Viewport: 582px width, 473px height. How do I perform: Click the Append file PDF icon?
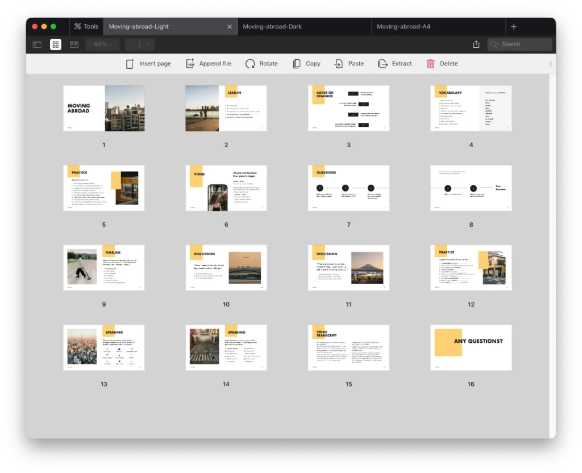tap(191, 64)
